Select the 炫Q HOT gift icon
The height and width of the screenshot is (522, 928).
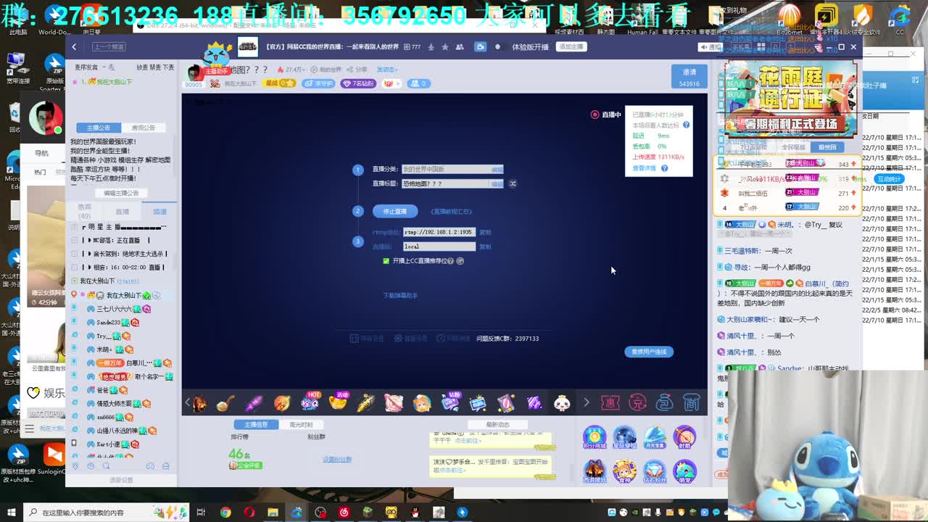(310, 402)
